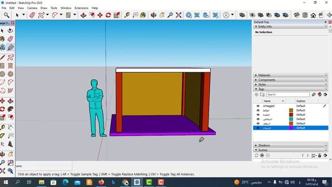332x187 pixels.
Task: Open Firefox from the Windows taskbar
Action: tap(102, 182)
